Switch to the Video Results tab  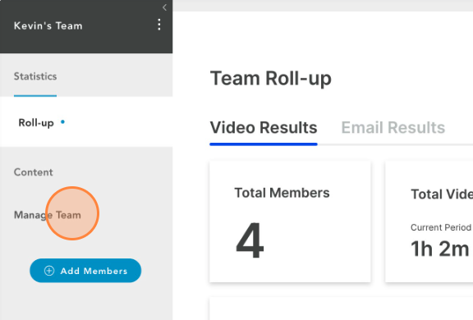[x=264, y=128]
